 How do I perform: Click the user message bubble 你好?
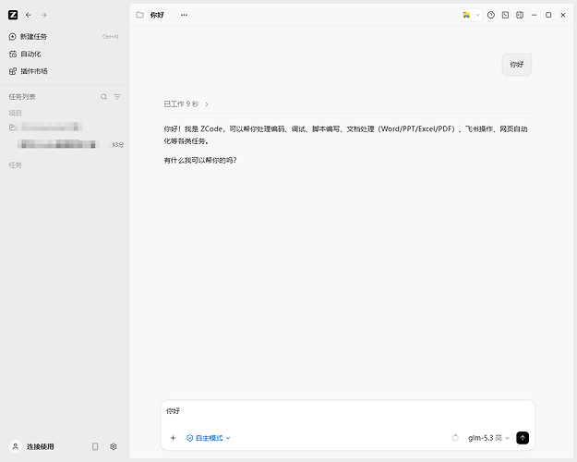(517, 65)
